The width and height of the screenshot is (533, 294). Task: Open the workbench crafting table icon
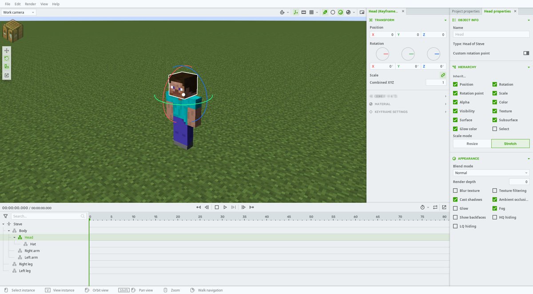click(x=12, y=30)
